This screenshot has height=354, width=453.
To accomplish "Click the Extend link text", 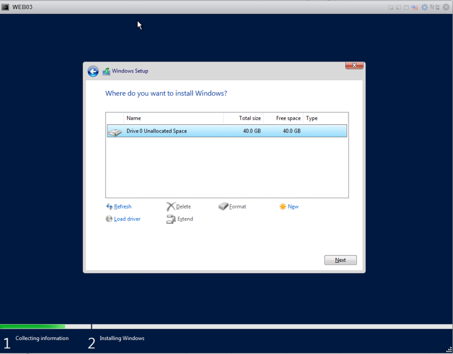I will tap(185, 219).
